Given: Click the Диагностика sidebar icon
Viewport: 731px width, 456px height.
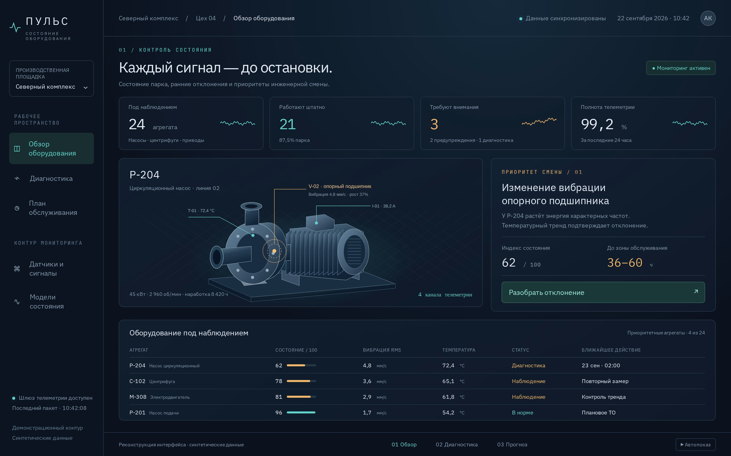Looking at the screenshot, I should click(x=17, y=179).
